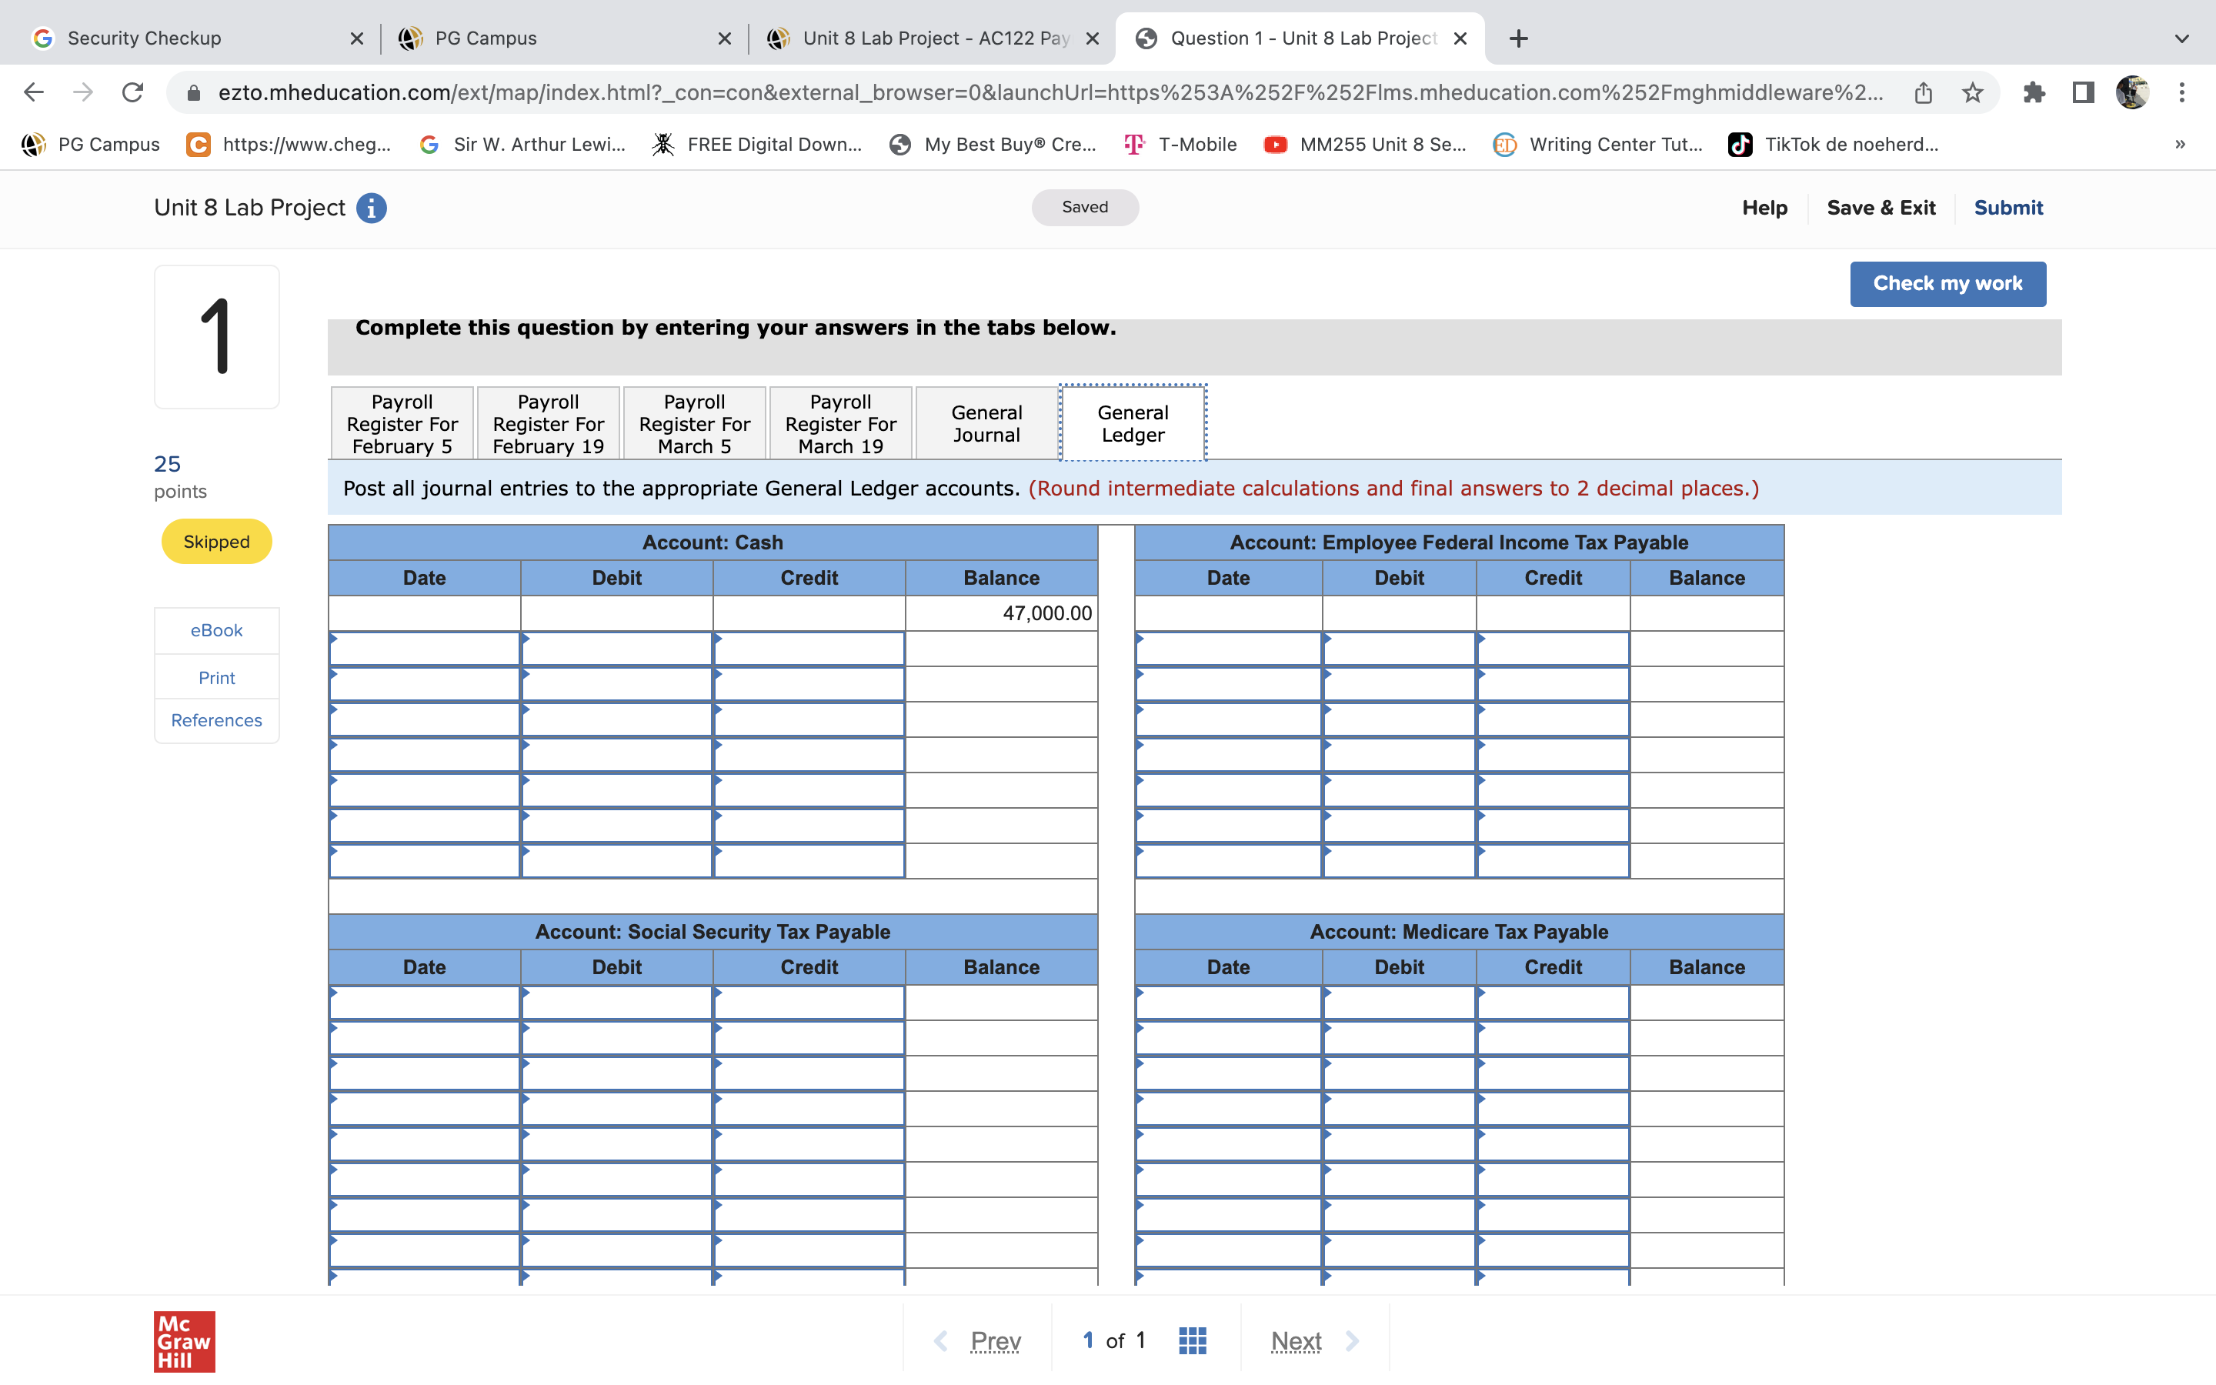Click the info icon beside Unit 8 Lab Project
The image size is (2216, 1385).
[x=371, y=208]
